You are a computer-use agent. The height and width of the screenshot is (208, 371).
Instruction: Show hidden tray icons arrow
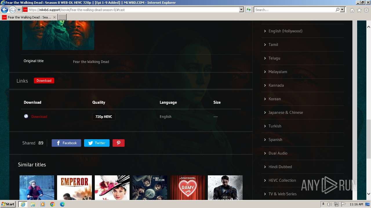[x=323, y=204]
